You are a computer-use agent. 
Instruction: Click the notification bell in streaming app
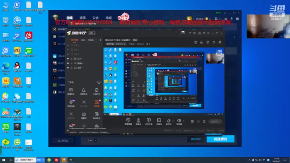tap(214, 42)
